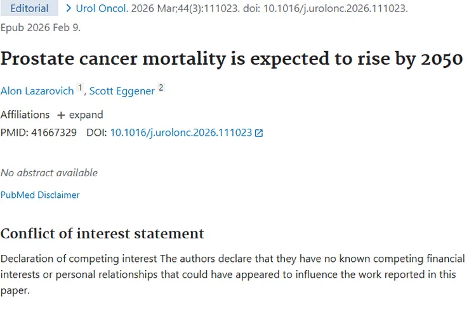Click the Conflict of interest statement heading

102,233
